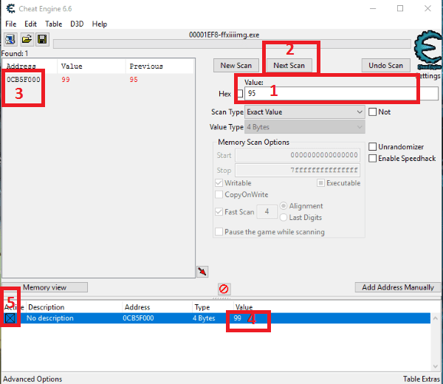Click the Fast Scan alignment number field
This screenshot has height=384, width=443.
(x=267, y=211)
